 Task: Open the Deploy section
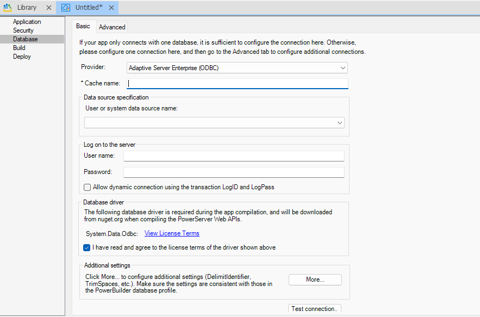click(x=22, y=57)
